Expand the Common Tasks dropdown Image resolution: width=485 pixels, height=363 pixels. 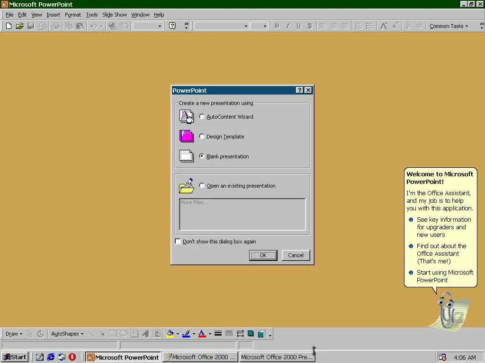[449, 26]
